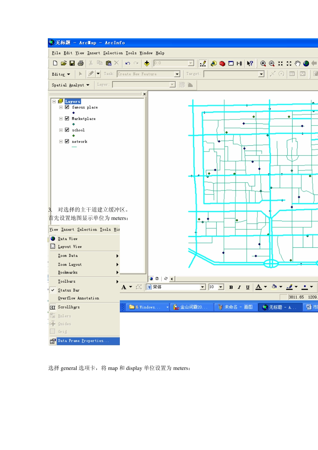Collapse the famous place layer legend
318x450 pixels.
pos(61,107)
